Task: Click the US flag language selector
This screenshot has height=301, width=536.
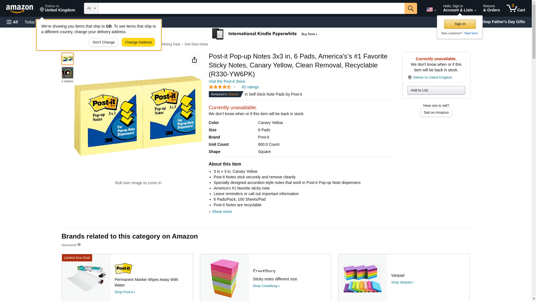Action: tap(431, 9)
